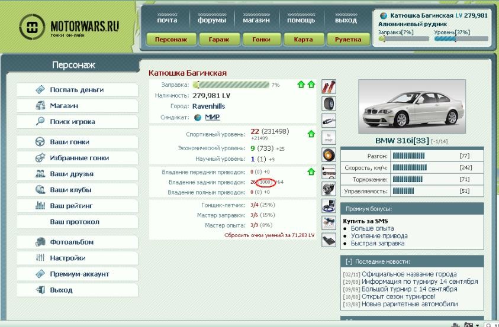Open the turbocharger part slot
Viewport: 499px width, 327px height.
[x=329, y=189]
